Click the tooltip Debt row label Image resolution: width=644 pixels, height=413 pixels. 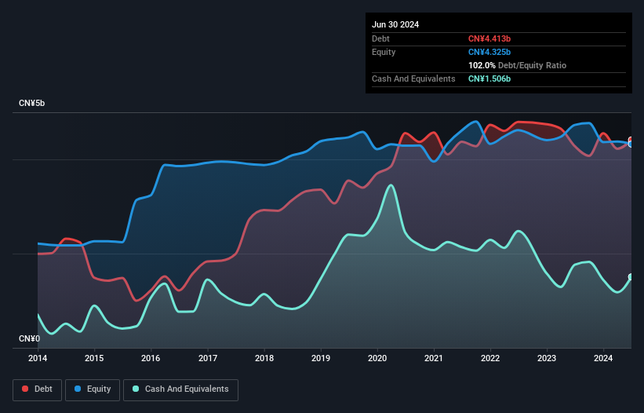(380, 38)
